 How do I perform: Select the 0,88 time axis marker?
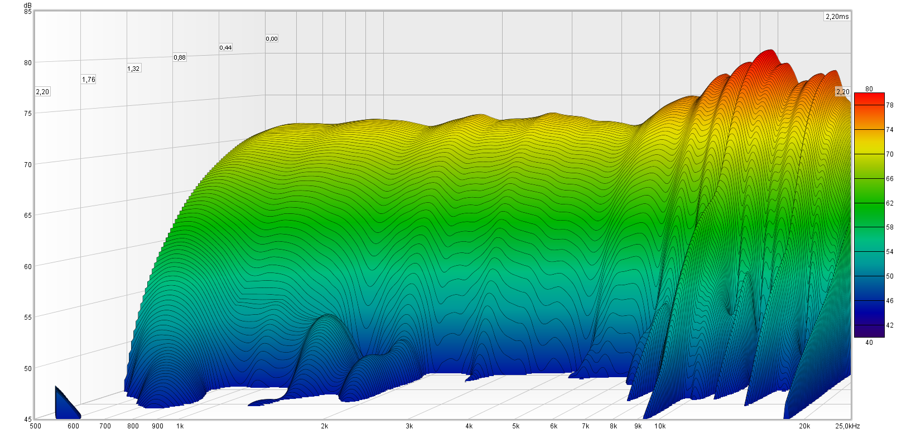pos(180,57)
